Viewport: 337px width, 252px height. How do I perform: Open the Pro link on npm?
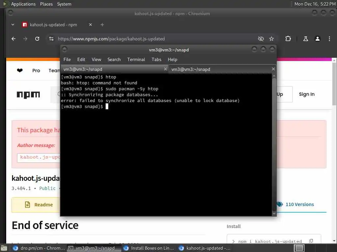click(x=36, y=71)
